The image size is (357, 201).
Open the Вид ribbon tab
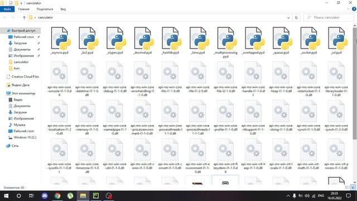pyautogui.click(x=63, y=9)
